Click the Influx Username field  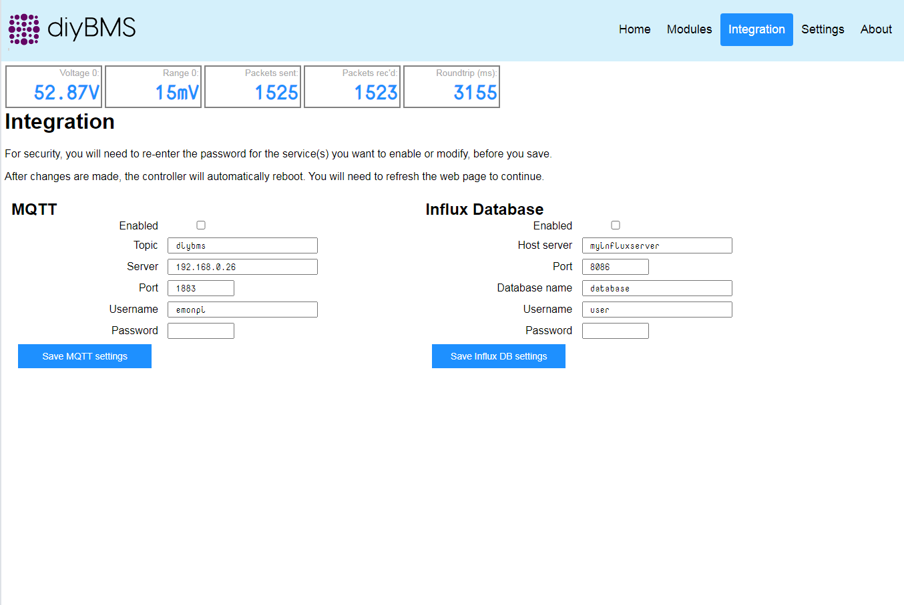pyautogui.click(x=657, y=310)
